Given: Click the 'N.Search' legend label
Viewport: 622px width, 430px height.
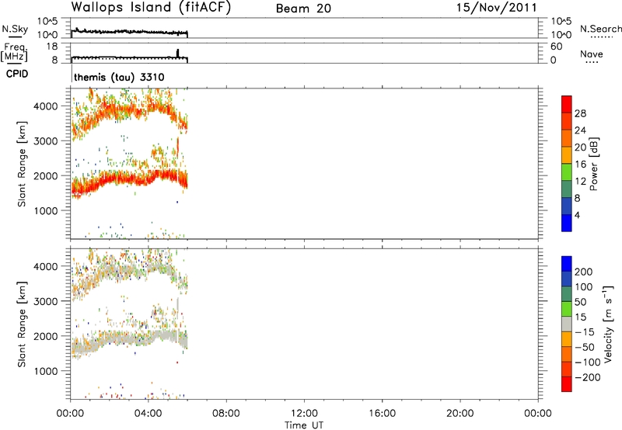Looking at the screenshot, I should 600,29.
